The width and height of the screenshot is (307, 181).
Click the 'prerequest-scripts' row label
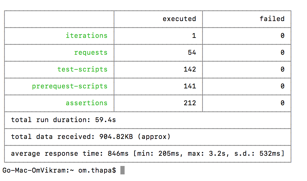[x=70, y=86]
